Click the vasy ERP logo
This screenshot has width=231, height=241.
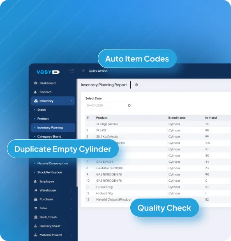pyautogui.click(x=48, y=72)
